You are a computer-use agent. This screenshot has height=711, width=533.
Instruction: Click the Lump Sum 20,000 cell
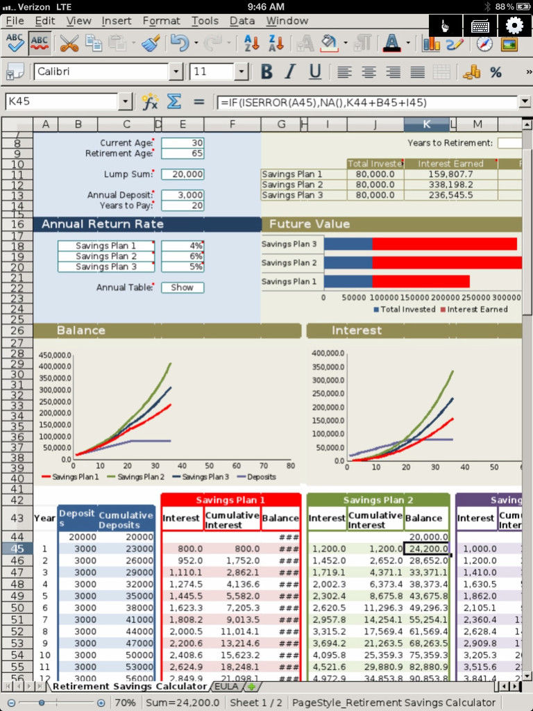tap(183, 174)
